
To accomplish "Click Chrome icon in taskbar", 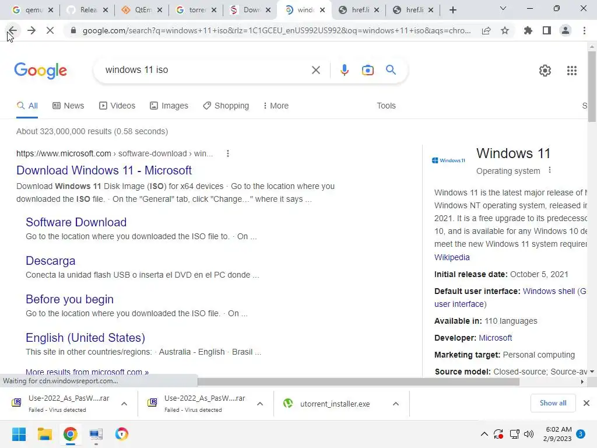I will 70,434.
